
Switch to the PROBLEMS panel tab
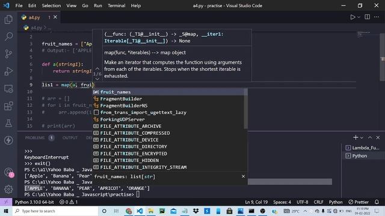pyautogui.click(x=35, y=138)
